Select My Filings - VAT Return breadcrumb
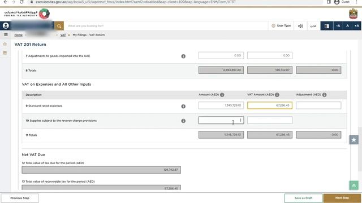Screen dimensions: 362x203 (89, 35)
